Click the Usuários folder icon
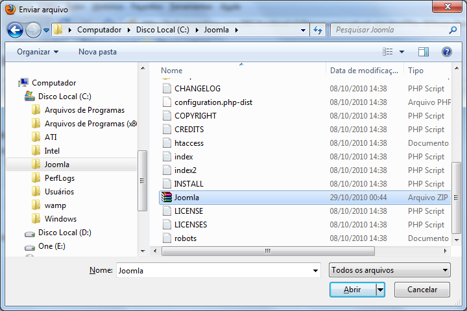The width and height of the screenshot is (467, 311). 36,192
